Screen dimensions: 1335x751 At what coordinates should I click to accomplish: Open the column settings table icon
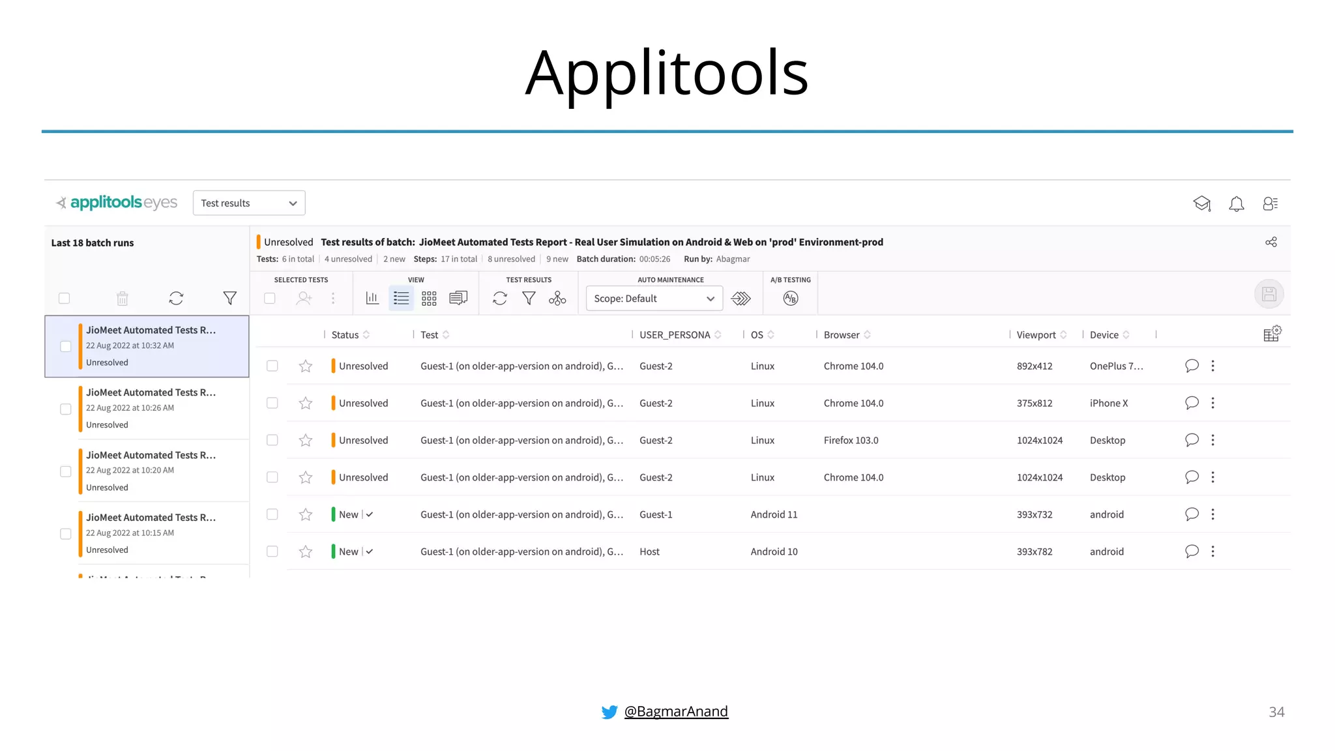point(1271,334)
